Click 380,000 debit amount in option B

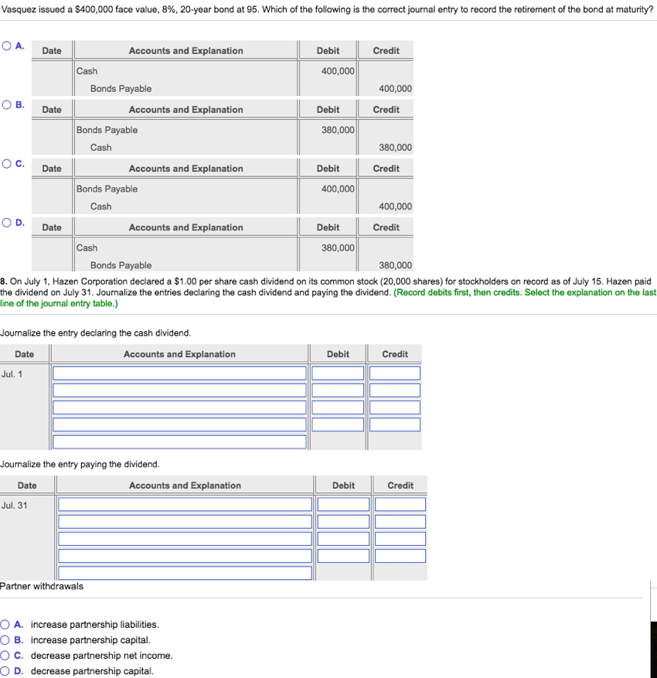338,130
